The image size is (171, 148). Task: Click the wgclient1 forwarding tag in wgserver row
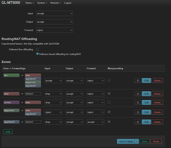(x=33, y=114)
